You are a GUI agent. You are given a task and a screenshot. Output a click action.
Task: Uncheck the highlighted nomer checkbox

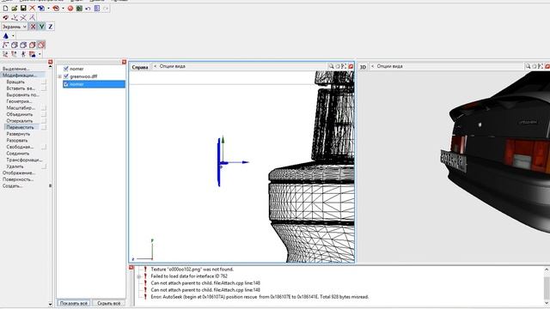click(x=66, y=84)
